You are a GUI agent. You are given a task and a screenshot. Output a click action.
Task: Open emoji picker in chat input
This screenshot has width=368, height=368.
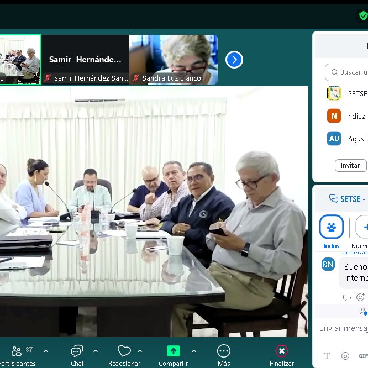point(345,356)
